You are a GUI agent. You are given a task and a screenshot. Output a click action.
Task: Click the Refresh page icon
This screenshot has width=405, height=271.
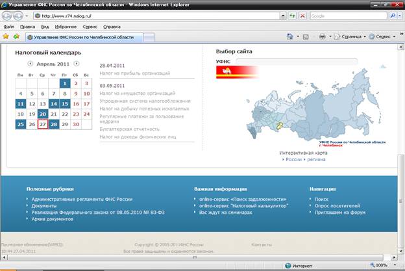(292, 16)
